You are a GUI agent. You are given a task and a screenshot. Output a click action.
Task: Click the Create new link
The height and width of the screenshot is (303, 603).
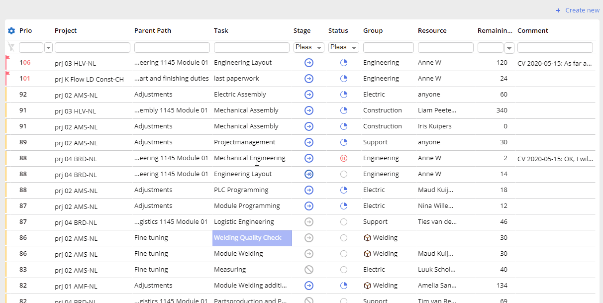pyautogui.click(x=578, y=10)
